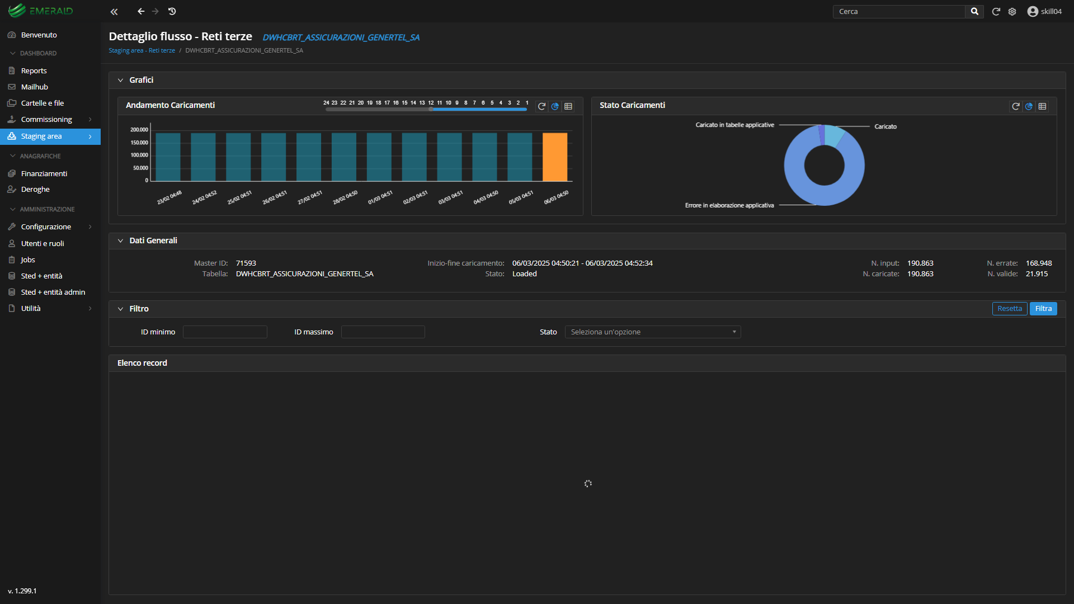This screenshot has height=604, width=1074.
Task: Show Andamento Caricamenti as table
Action: click(568, 106)
